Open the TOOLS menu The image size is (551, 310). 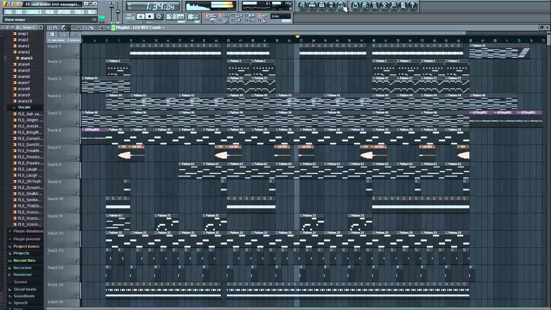pos(79,12)
